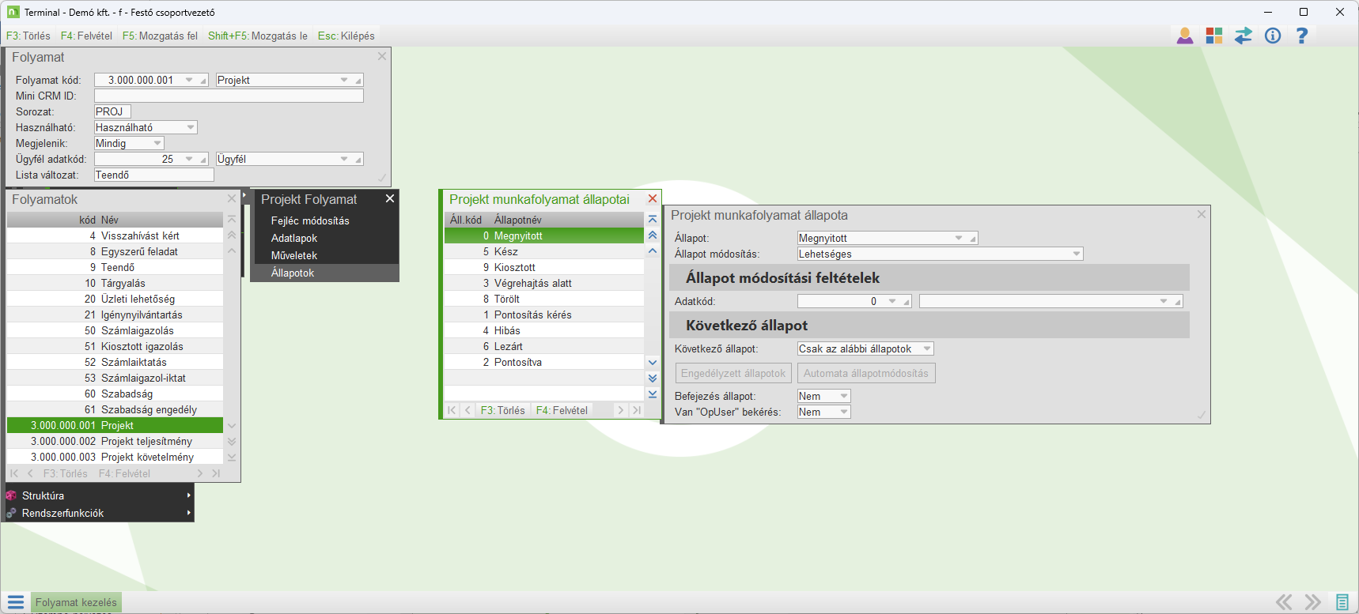Open Adatkód number dropdown
The image size is (1359, 614).
(892, 301)
